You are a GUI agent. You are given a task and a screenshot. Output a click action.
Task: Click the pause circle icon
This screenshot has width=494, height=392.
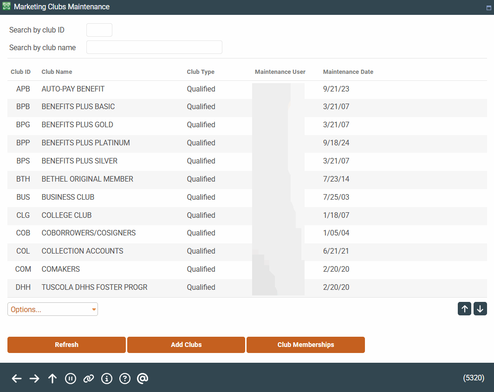click(x=70, y=379)
